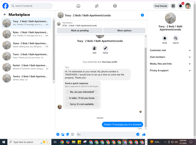Expand Chat members section
196x145 pixels.
[x=170, y=57]
